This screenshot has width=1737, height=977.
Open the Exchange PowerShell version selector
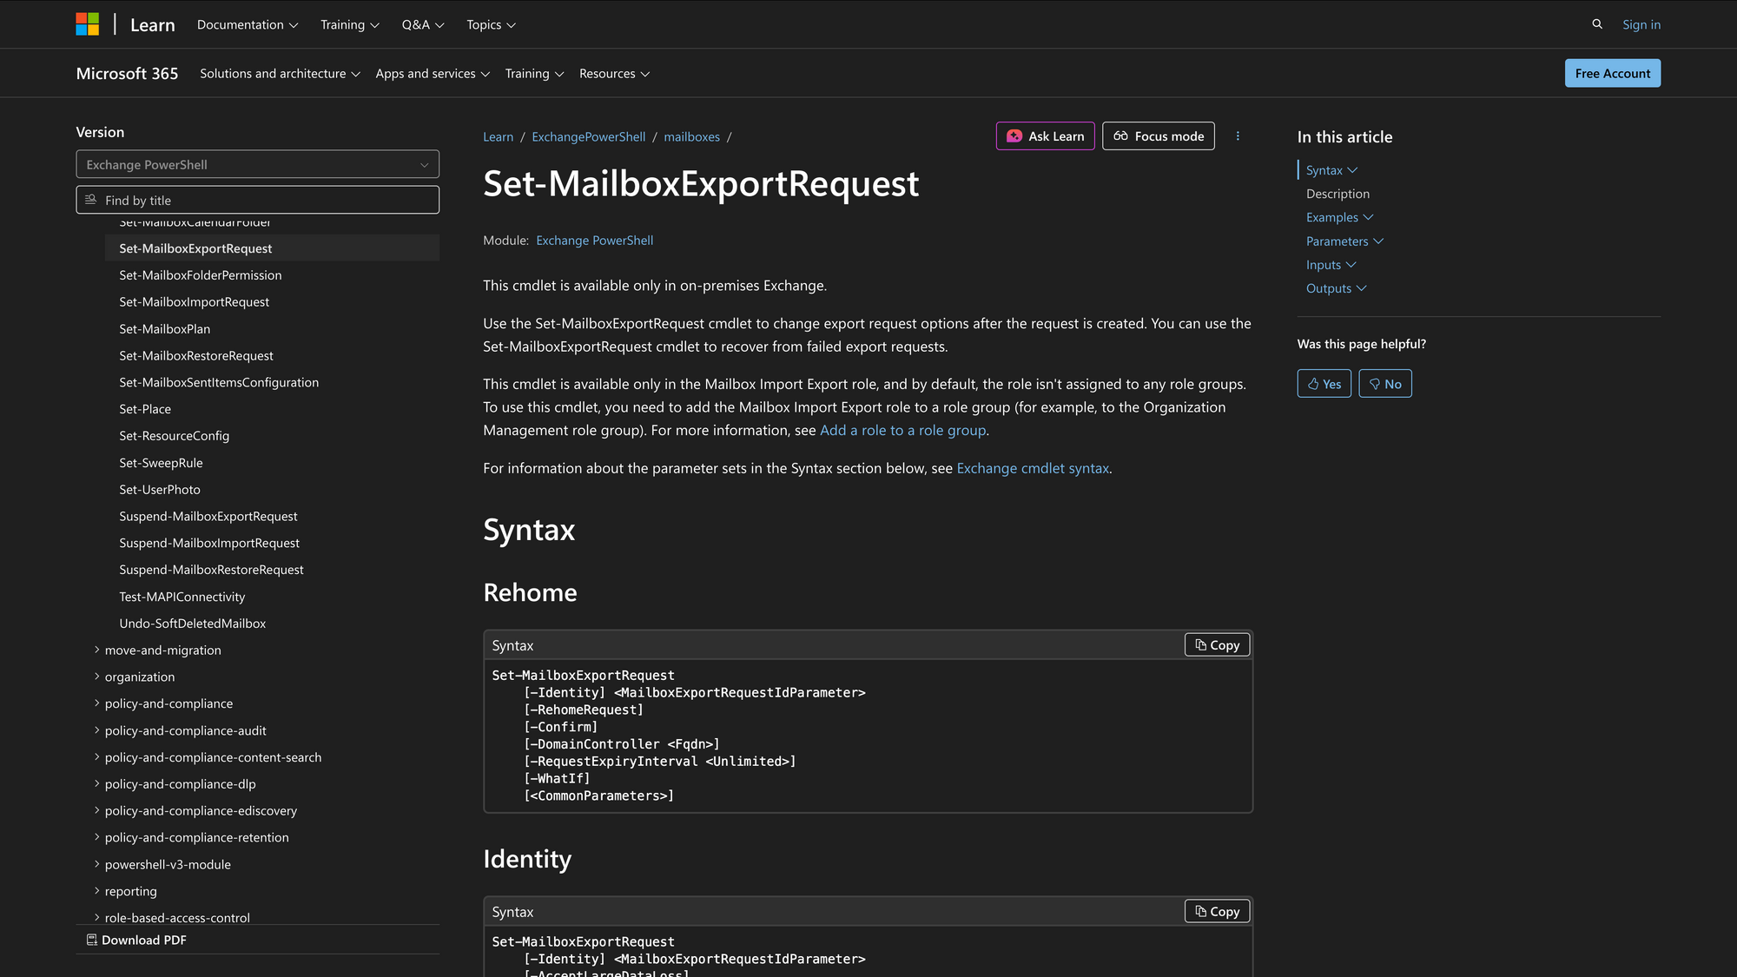tap(257, 164)
